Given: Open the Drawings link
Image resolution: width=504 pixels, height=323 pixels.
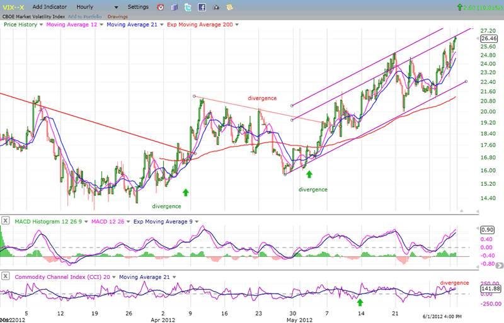Looking at the screenshot, I should [x=117, y=16].
